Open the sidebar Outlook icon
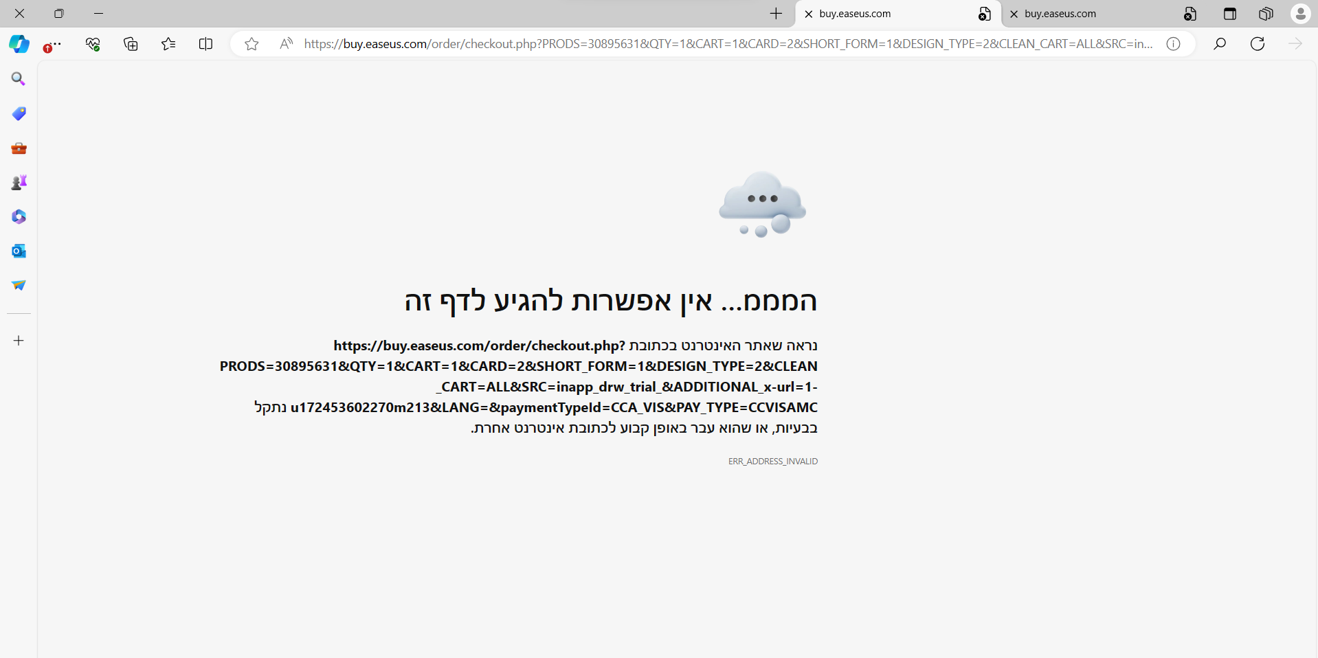The image size is (1318, 658). coord(19,251)
